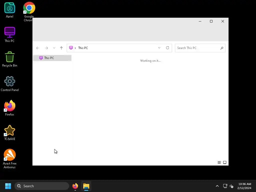Select the Control Panel desktop icon
This screenshot has width=256, height=192.
click(x=10, y=83)
